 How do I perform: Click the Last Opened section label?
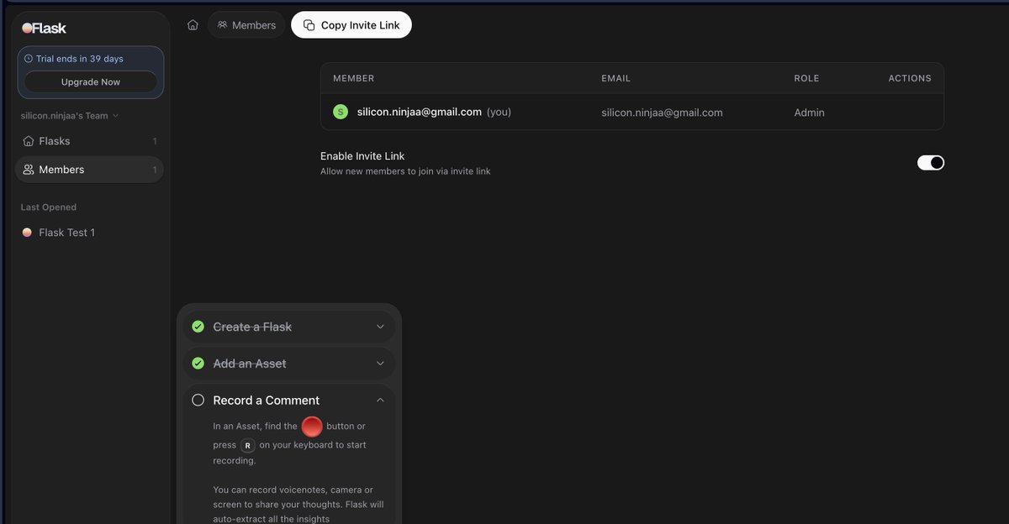point(48,207)
